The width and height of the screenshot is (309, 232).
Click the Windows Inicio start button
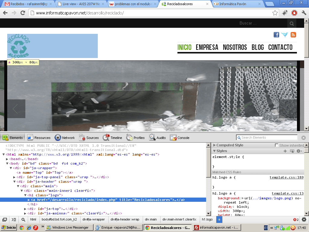point(8,227)
